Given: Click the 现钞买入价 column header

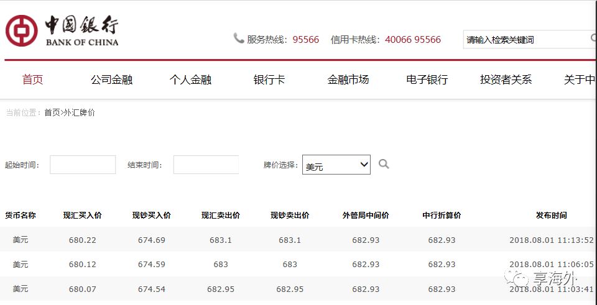Looking at the screenshot, I should 152,216.
